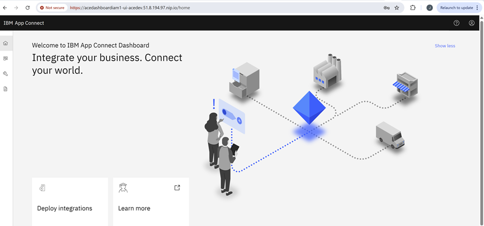Viewport: 484px width, 226px height.
Task: Focus the browser address bar URL
Action: click(130, 8)
